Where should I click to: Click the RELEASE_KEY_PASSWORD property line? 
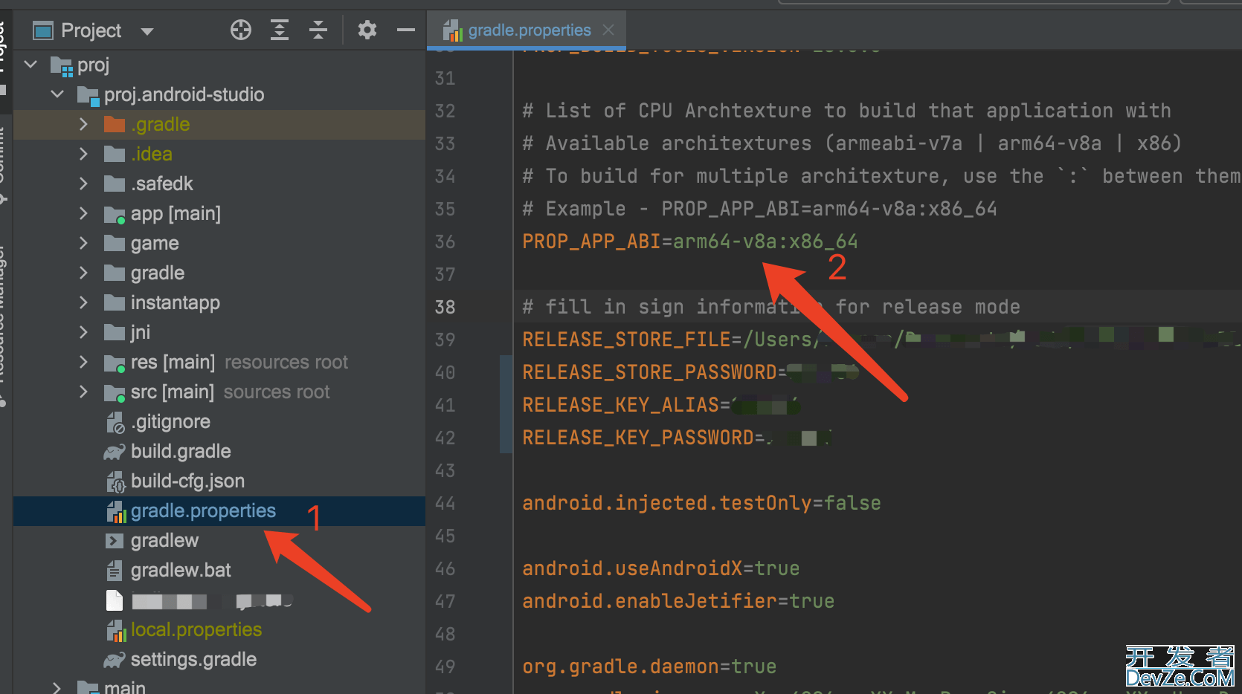(x=678, y=438)
